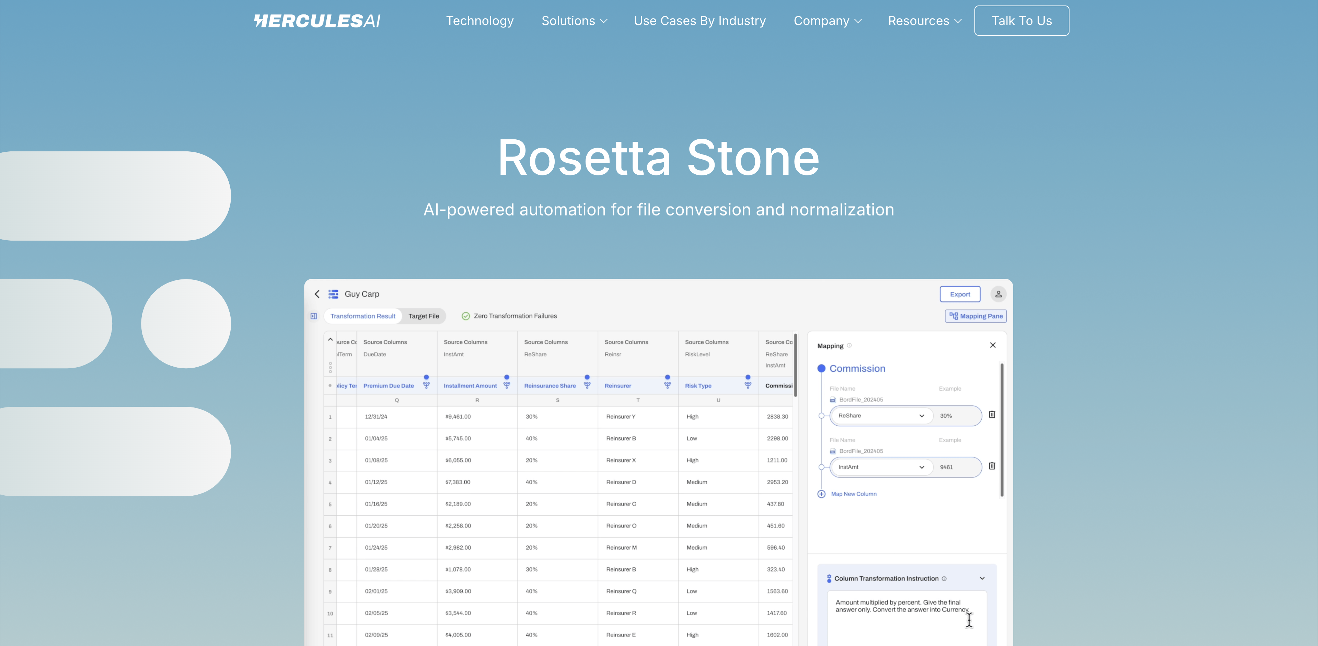Viewport: 1318px width, 646px height.
Task: Click the plus icon for Map New Column
Action: point(821,494)
